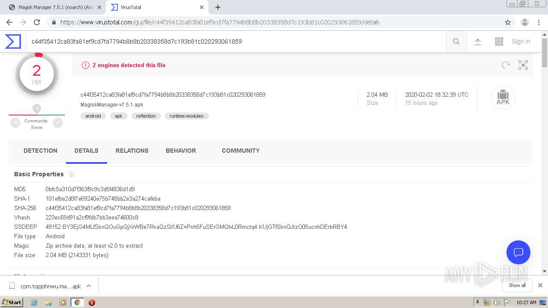Image resolution: width=548 pixels, height=308 pixels.
Task: Reload the page
Action: pyautogui.click(x=37, y=22)
